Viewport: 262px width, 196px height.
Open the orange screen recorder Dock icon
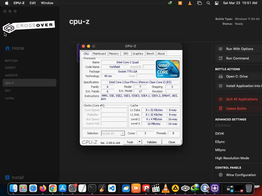(x=136, y=188)
